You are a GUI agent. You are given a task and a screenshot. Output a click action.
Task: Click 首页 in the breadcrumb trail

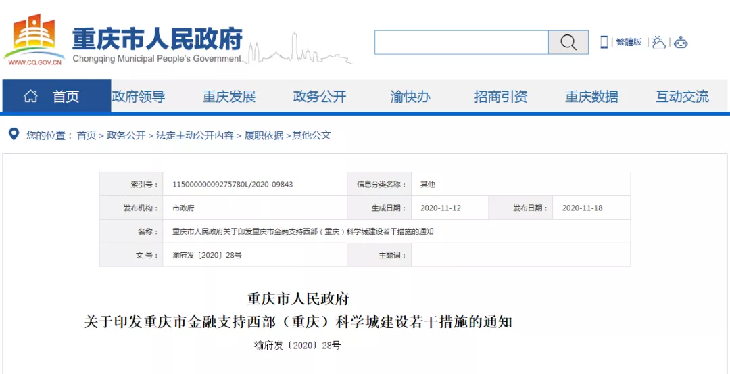tap(86, 135)
